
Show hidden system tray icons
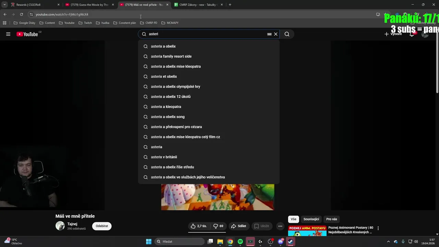(x=388, y=242)
